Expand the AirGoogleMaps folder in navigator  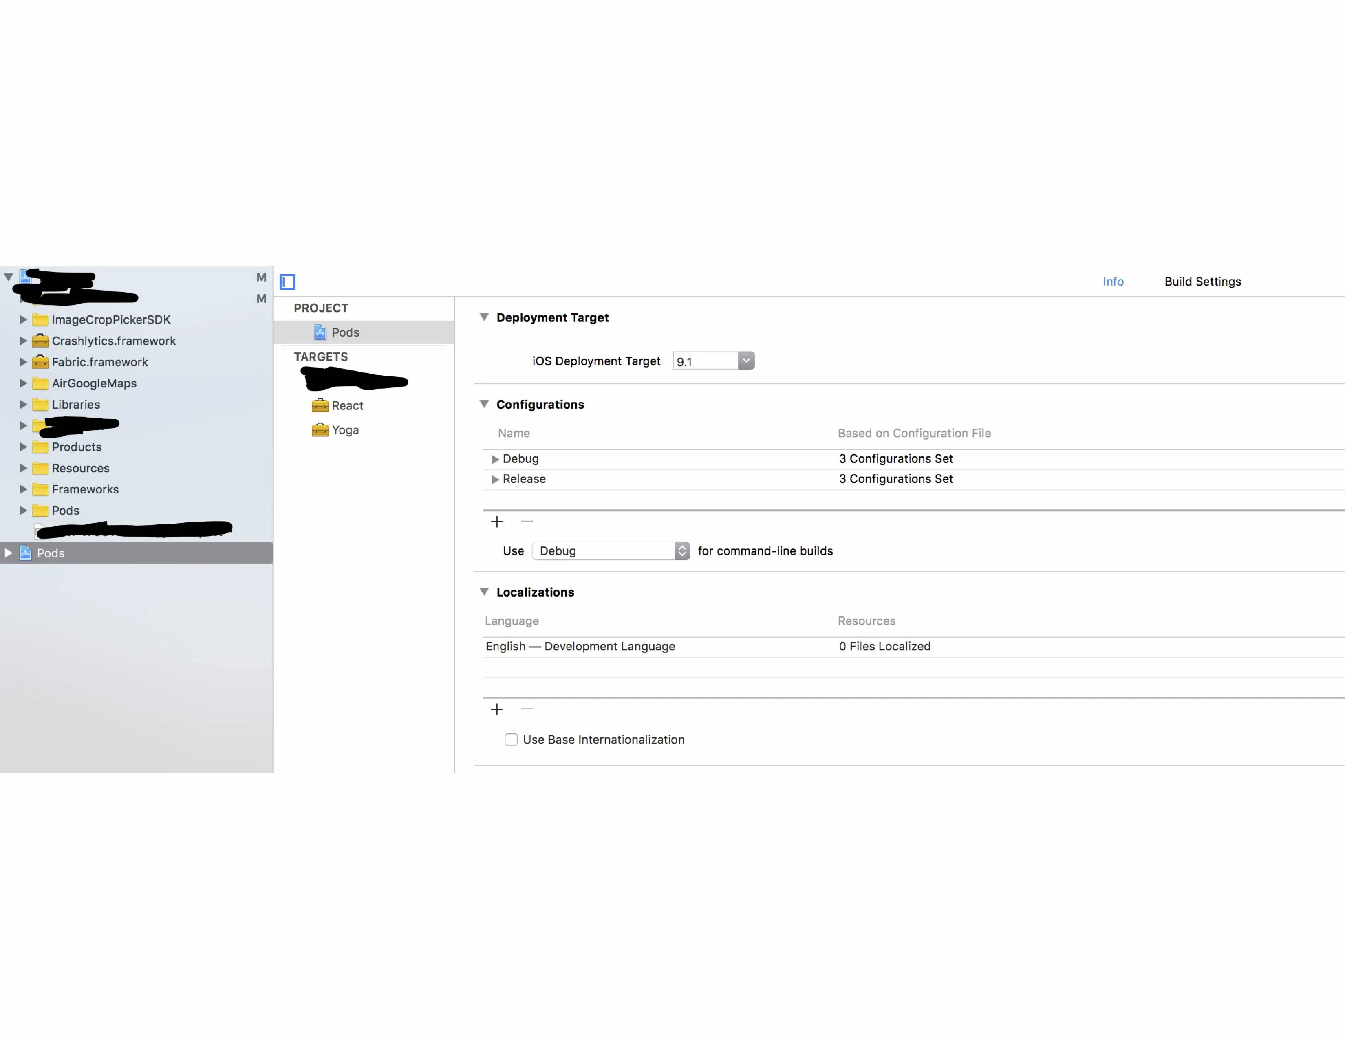(x=23, y=383)
